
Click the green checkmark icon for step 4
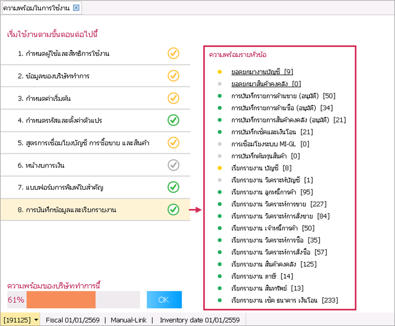click(x=173, y=120)
